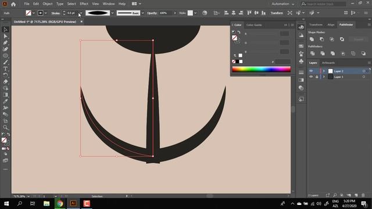Open Edit Toolbar three dots
The width and height of the screenshot is (372, 209).
point(5,169)
